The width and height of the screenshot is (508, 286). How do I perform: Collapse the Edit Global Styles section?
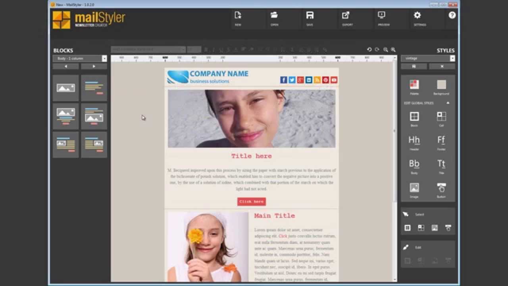tap(448, 103)
